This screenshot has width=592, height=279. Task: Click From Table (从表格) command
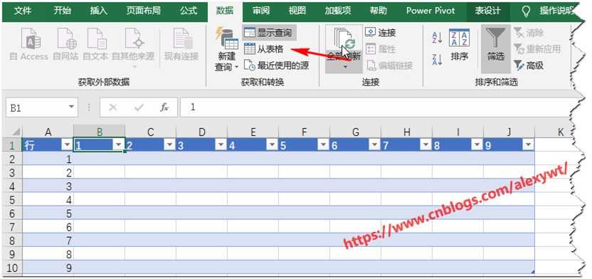[x=263, y=49]
